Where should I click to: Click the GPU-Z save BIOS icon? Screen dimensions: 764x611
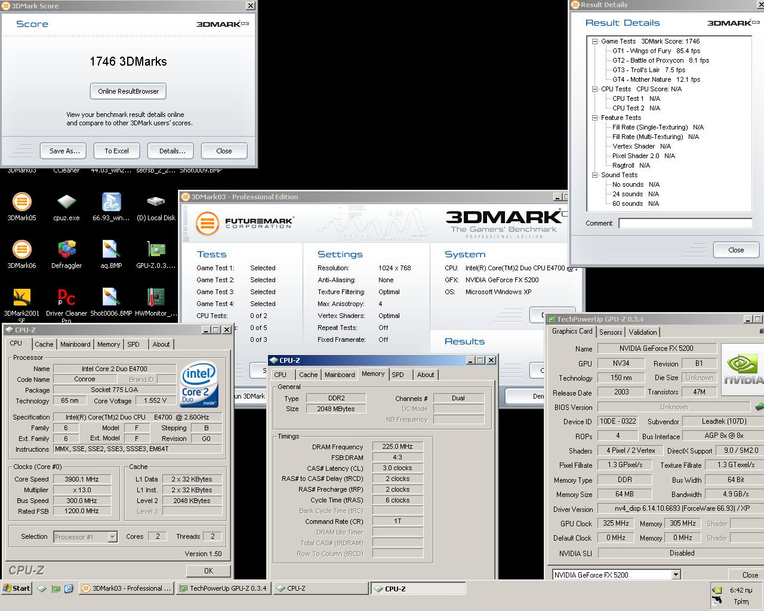(x=759, y=407)
